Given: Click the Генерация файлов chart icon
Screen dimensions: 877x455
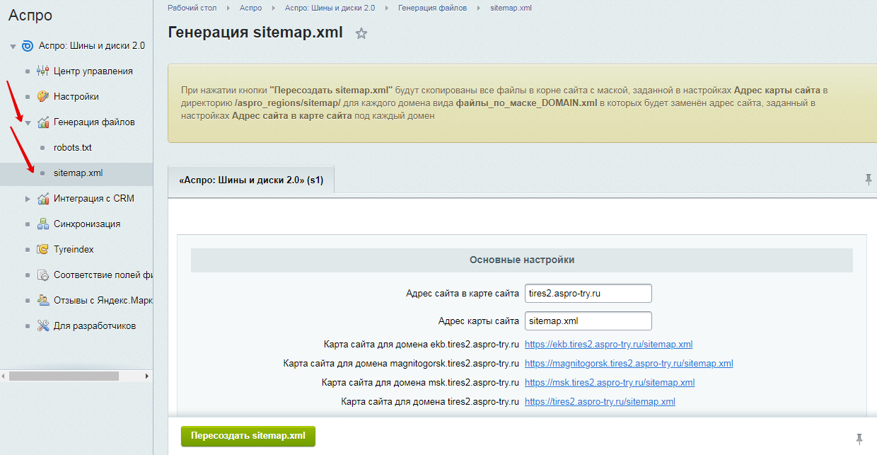Looking at the screenshot, I should click(42, 122).
